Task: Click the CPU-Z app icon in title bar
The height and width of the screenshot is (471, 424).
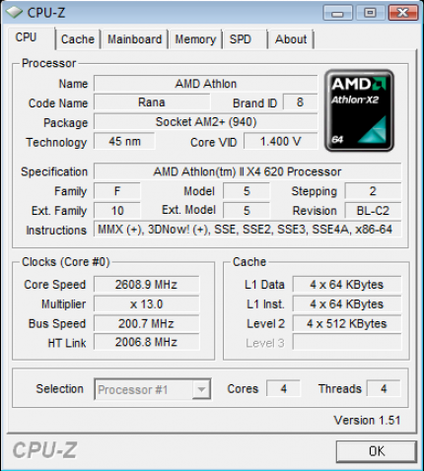Action: (x=14, y=12)
